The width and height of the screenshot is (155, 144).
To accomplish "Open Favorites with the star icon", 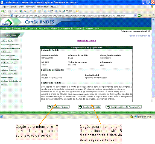I will tap(35, 11).
